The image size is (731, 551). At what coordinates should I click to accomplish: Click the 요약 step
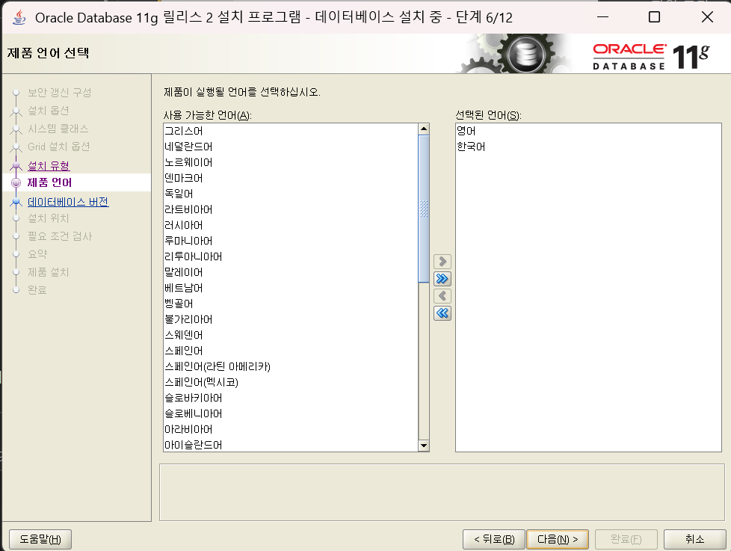coord(37,254)
